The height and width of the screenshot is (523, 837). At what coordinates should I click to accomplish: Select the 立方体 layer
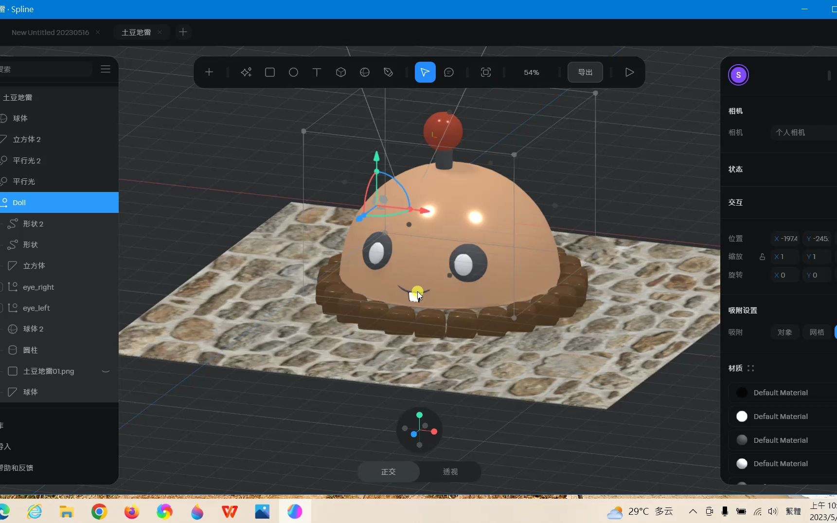tap(59, 266)
